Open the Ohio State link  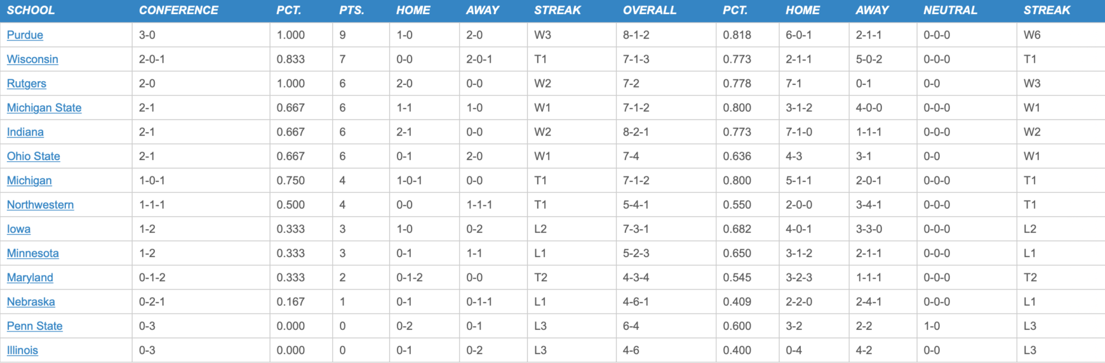click(33, 156)
